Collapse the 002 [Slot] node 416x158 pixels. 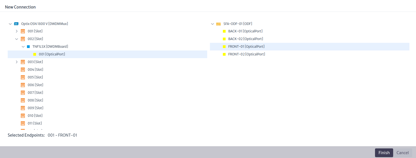tap(17, 39)
